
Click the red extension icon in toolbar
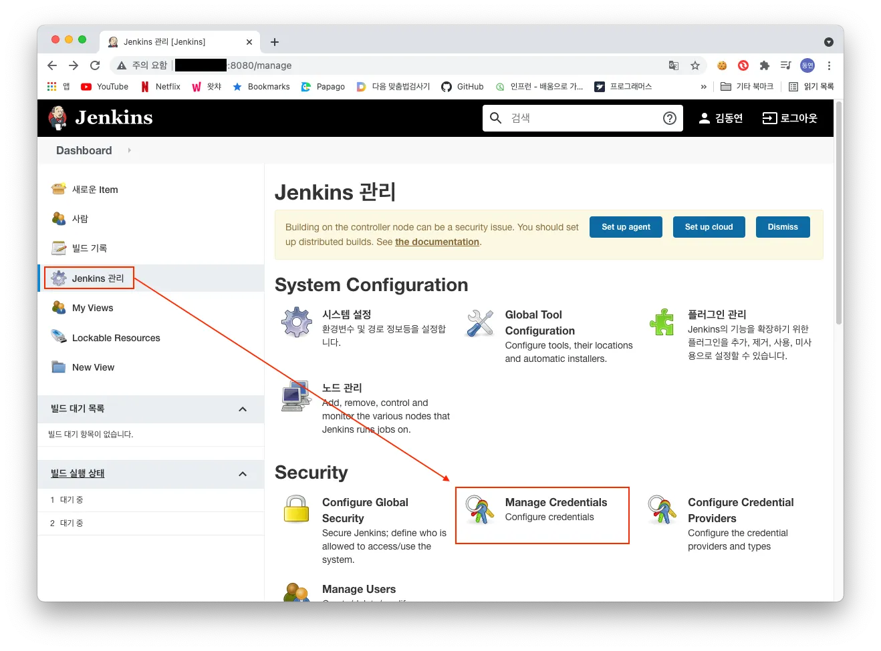pyautogui.click(x=743, y=65)
